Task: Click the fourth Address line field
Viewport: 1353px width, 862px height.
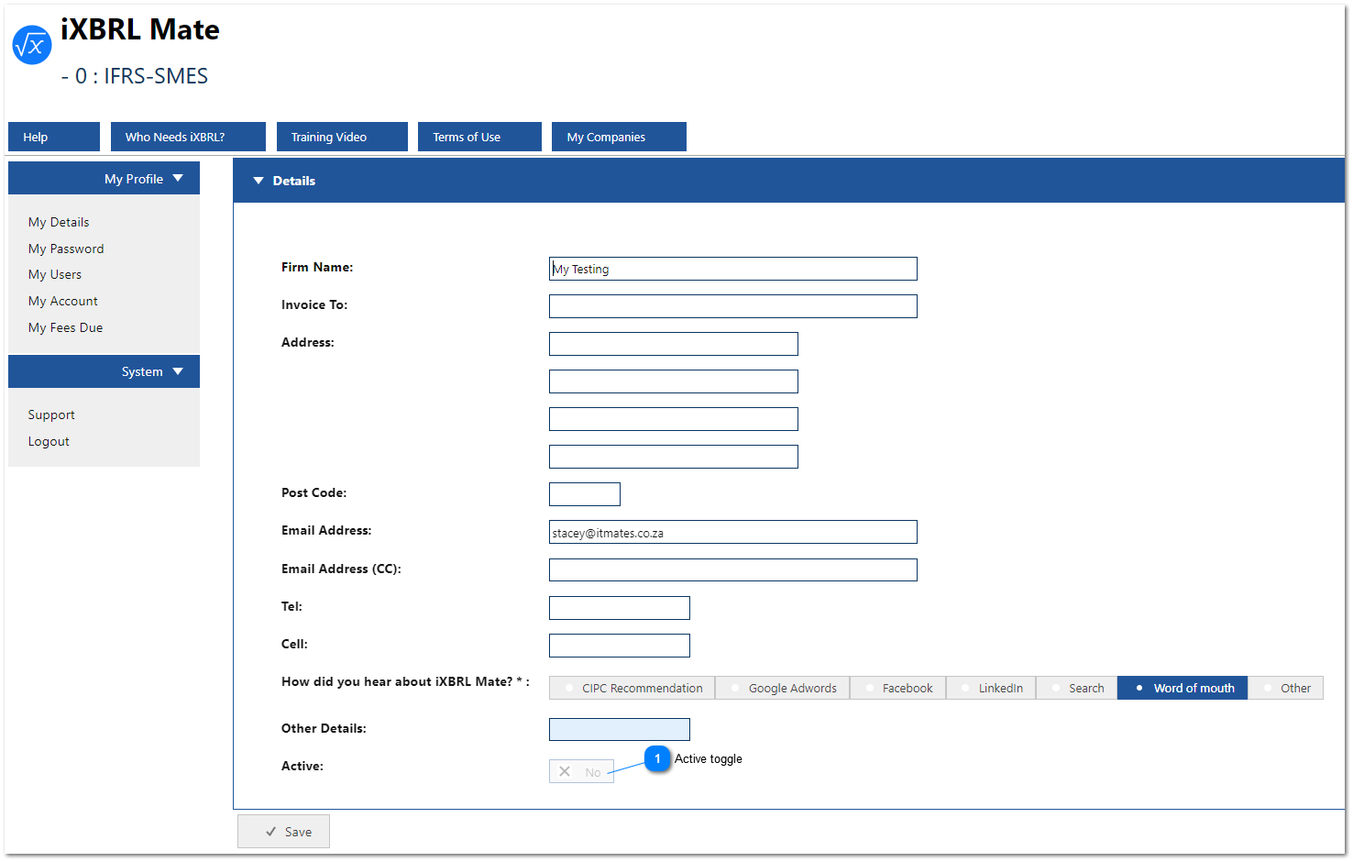Action: [674, 457]
